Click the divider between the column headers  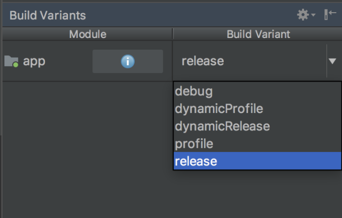click(173, 34)
